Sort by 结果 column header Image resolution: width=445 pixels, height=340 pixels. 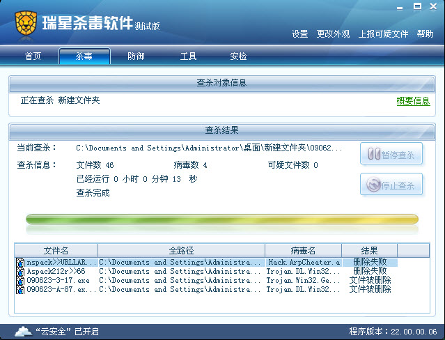(369, 251)
